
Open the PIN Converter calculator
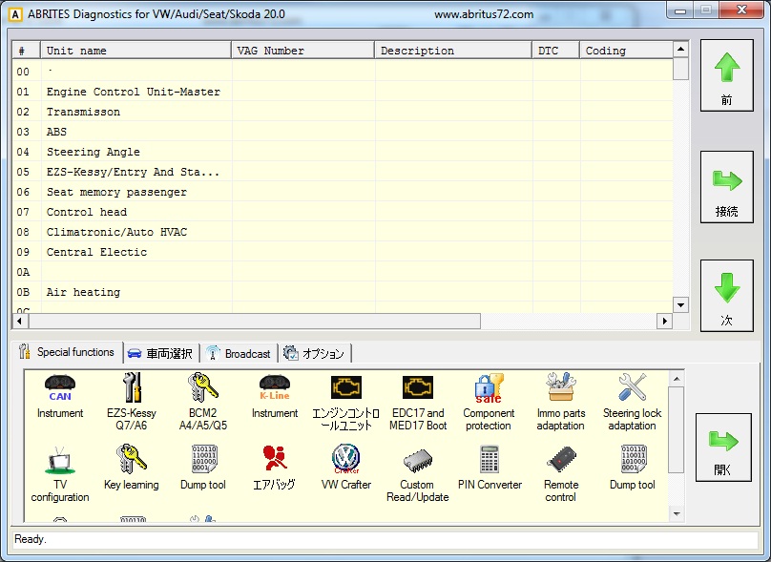pyautogui.click(x=490, y=468)
